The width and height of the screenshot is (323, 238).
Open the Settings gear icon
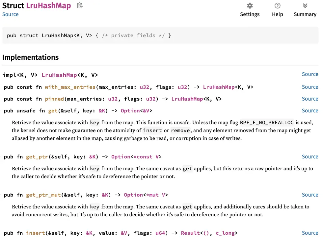pyautogui.click(x=250, y=6)
